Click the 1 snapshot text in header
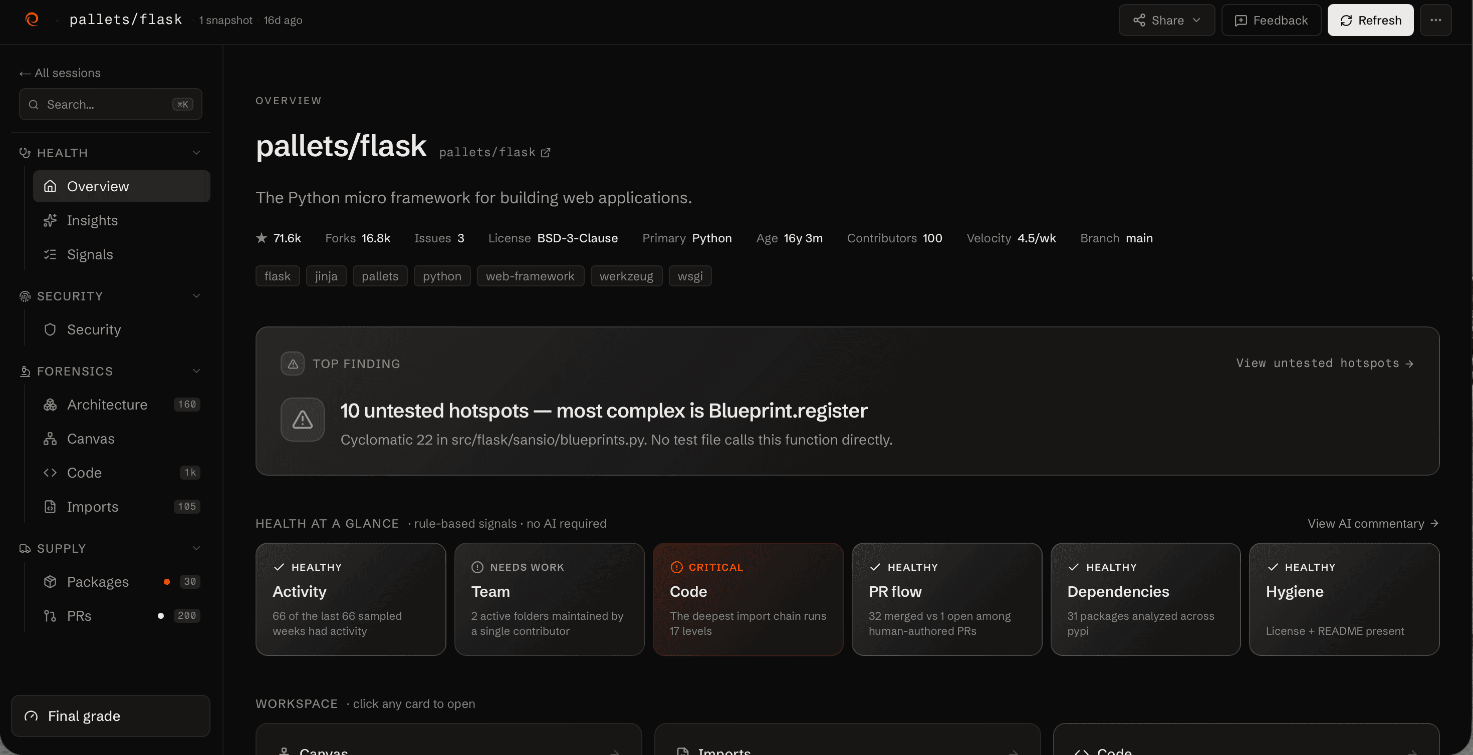The width and height of the screenshot is (1473, 755). coord(225,20)
